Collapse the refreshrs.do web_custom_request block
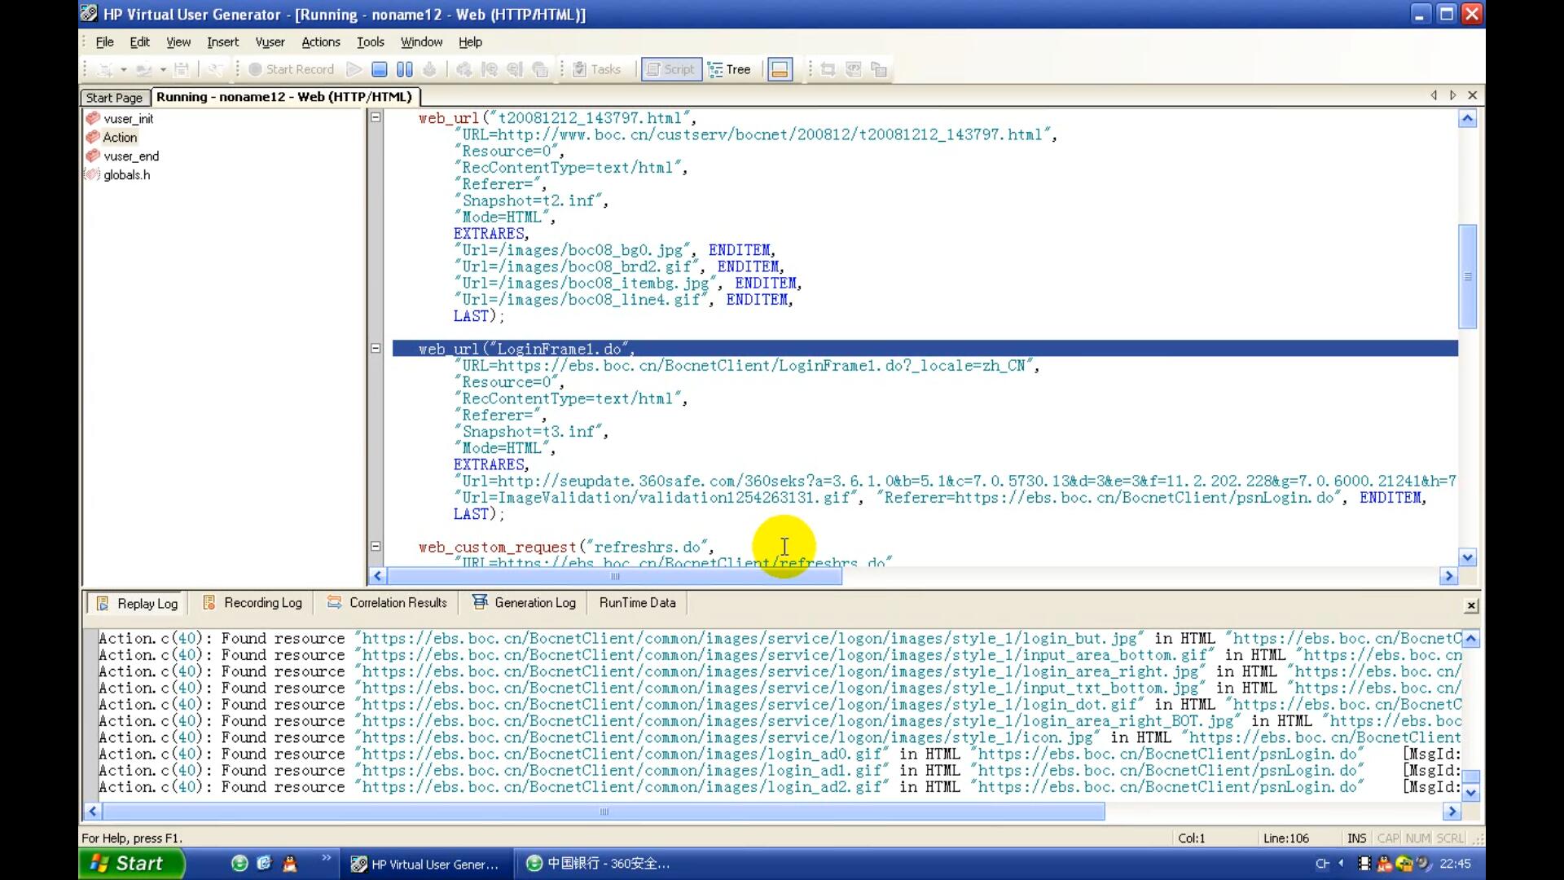 coord(376,546)
